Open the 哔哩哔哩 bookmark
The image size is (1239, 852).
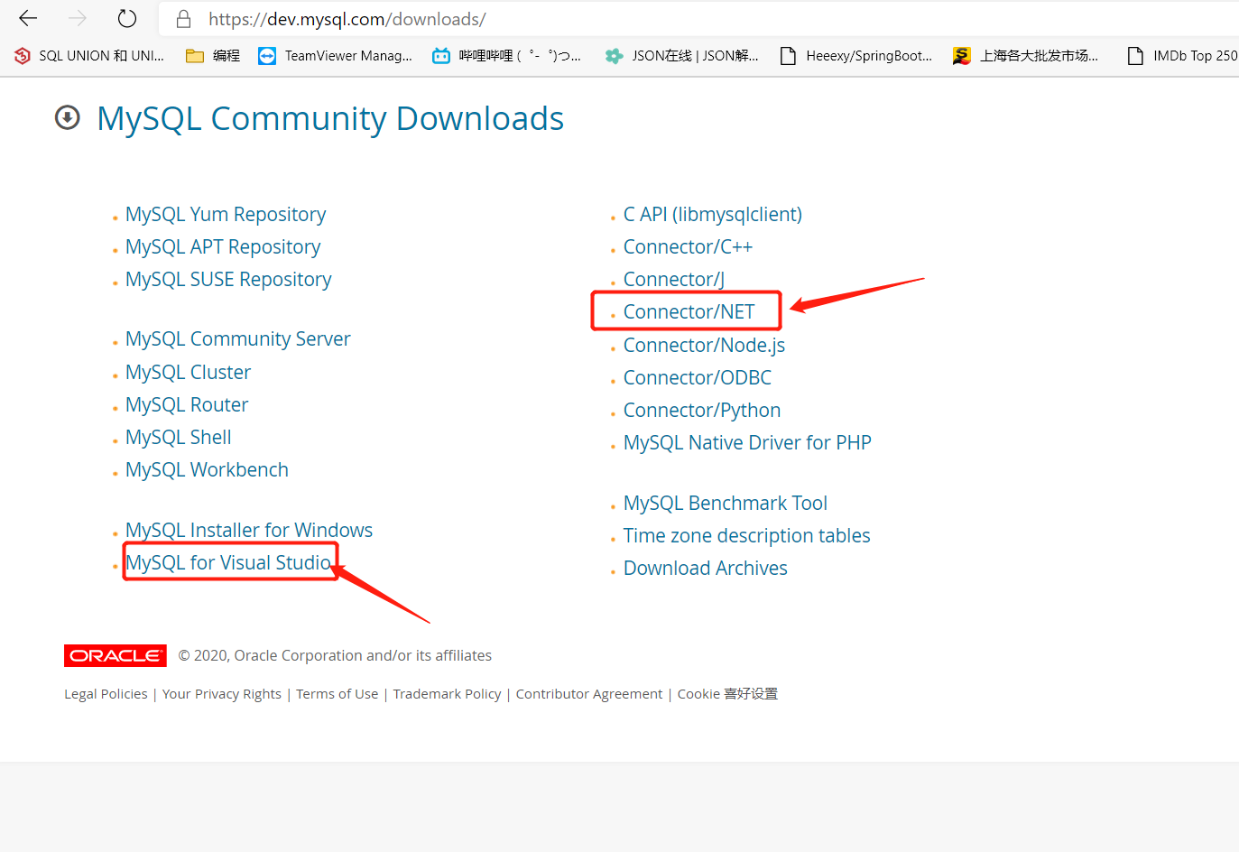(506, 56)
